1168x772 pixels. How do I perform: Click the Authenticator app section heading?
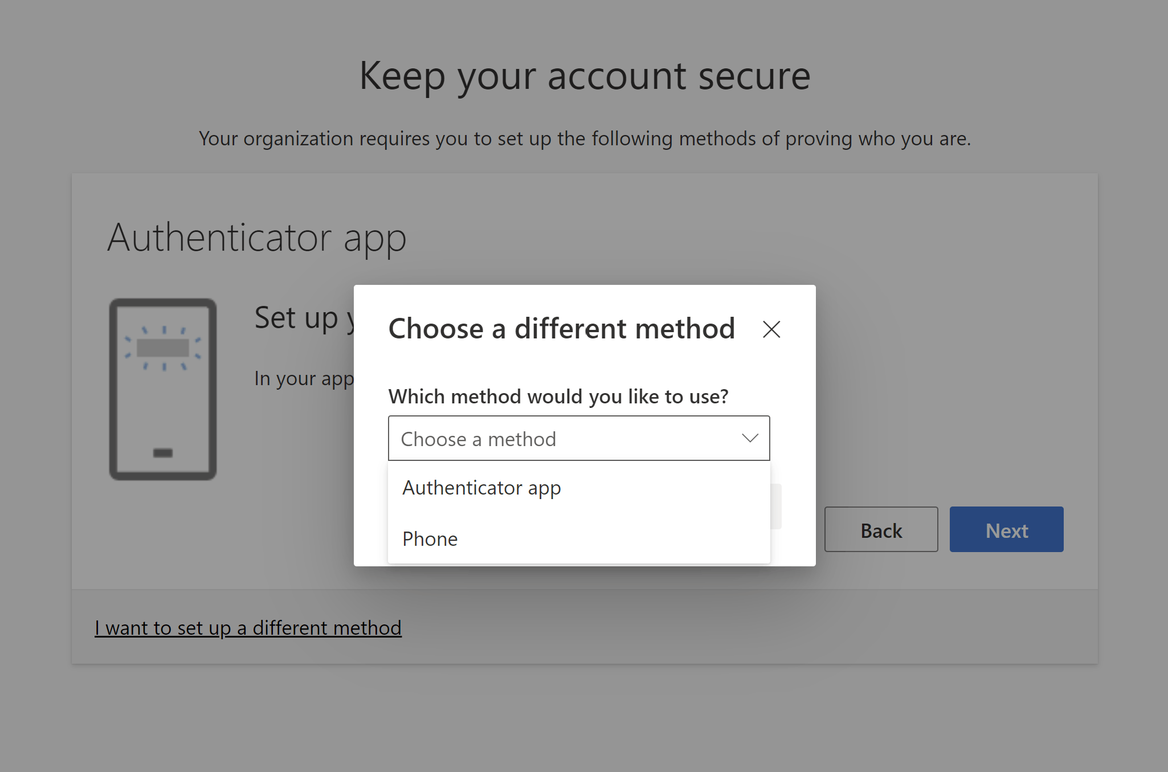[257, 238]
